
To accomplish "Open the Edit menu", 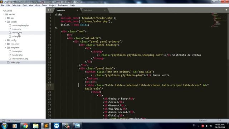I will (8, 5).
